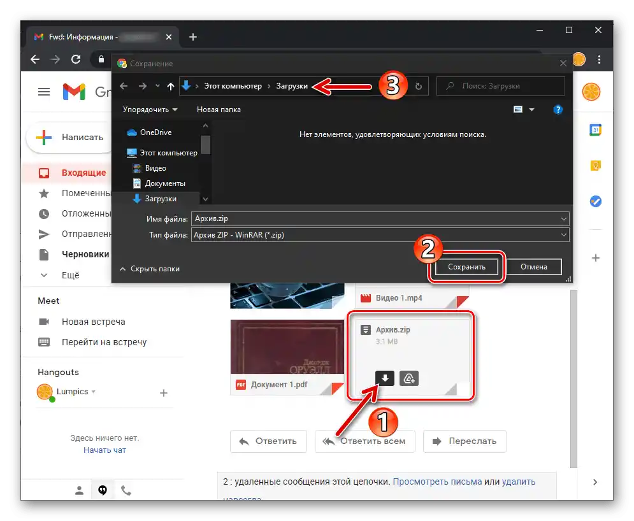Open Google Calendar side panel icon

click(595, 130)
